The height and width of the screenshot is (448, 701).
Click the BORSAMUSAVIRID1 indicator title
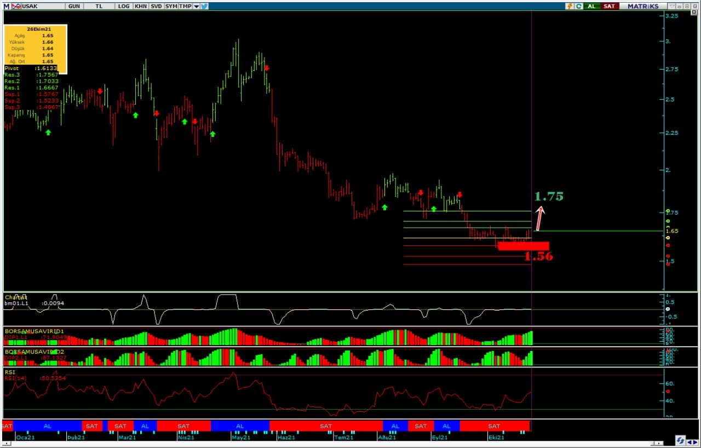point(35,331)
